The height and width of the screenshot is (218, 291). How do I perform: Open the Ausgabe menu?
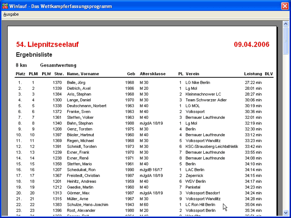coord(11,14)
